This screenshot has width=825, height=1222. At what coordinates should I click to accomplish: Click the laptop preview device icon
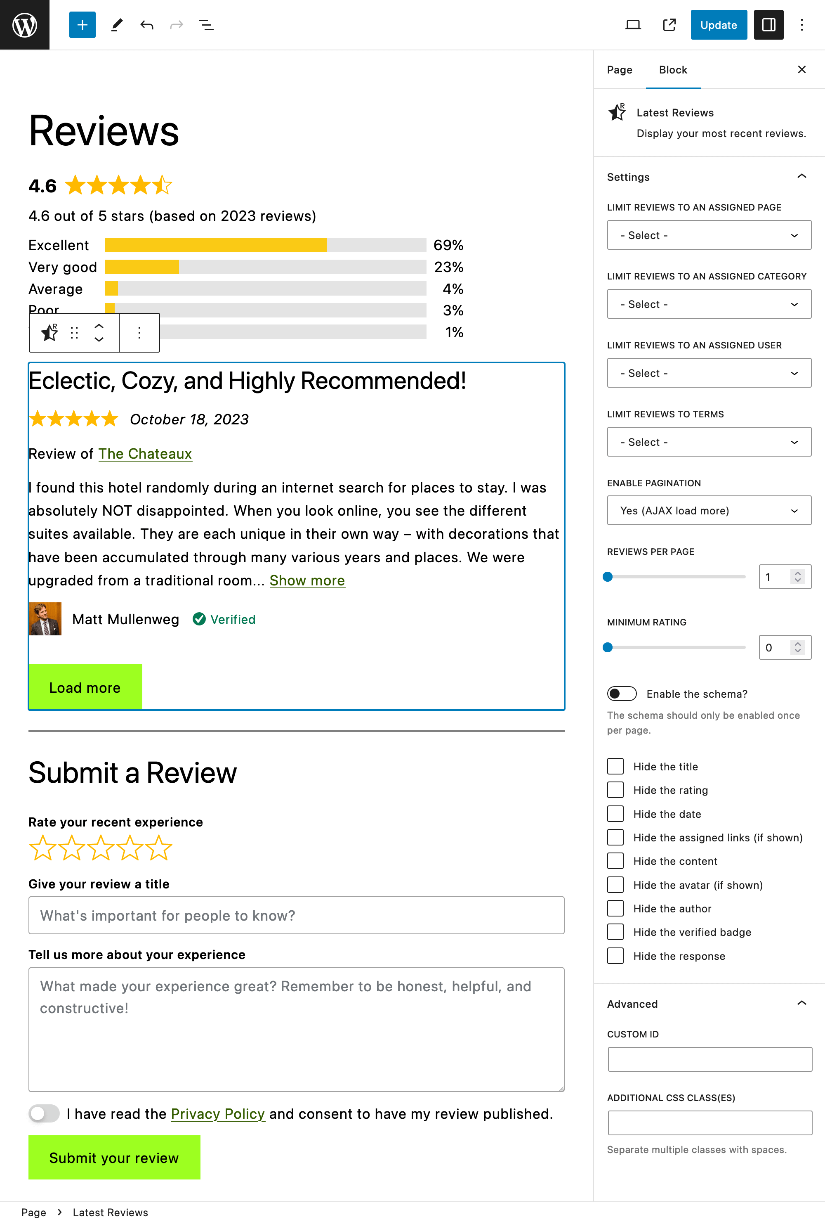pyautogui.click(x=633, y=25)
